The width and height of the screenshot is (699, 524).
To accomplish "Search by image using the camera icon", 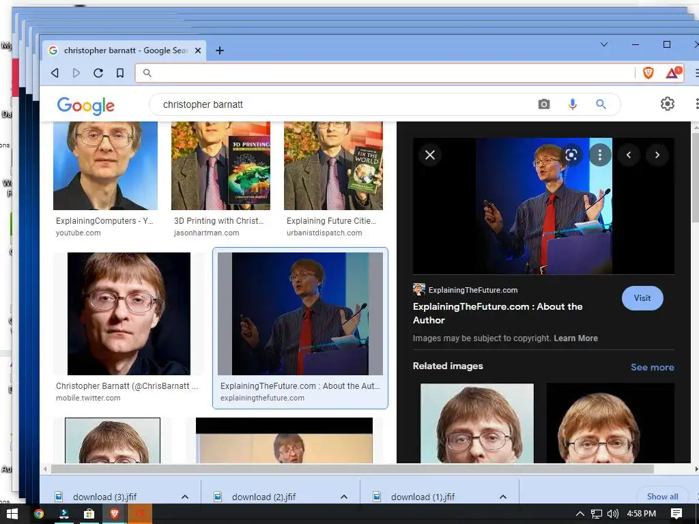I will (x=544, y=104).
